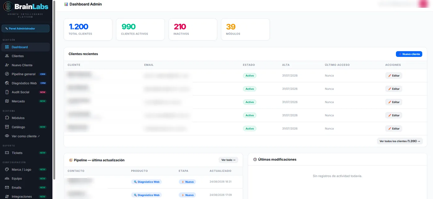Viewport: 433px width, 199px height.
Task: Click Editar in the fifth client row
Action: pyautogui.click(x=394, y=129)
